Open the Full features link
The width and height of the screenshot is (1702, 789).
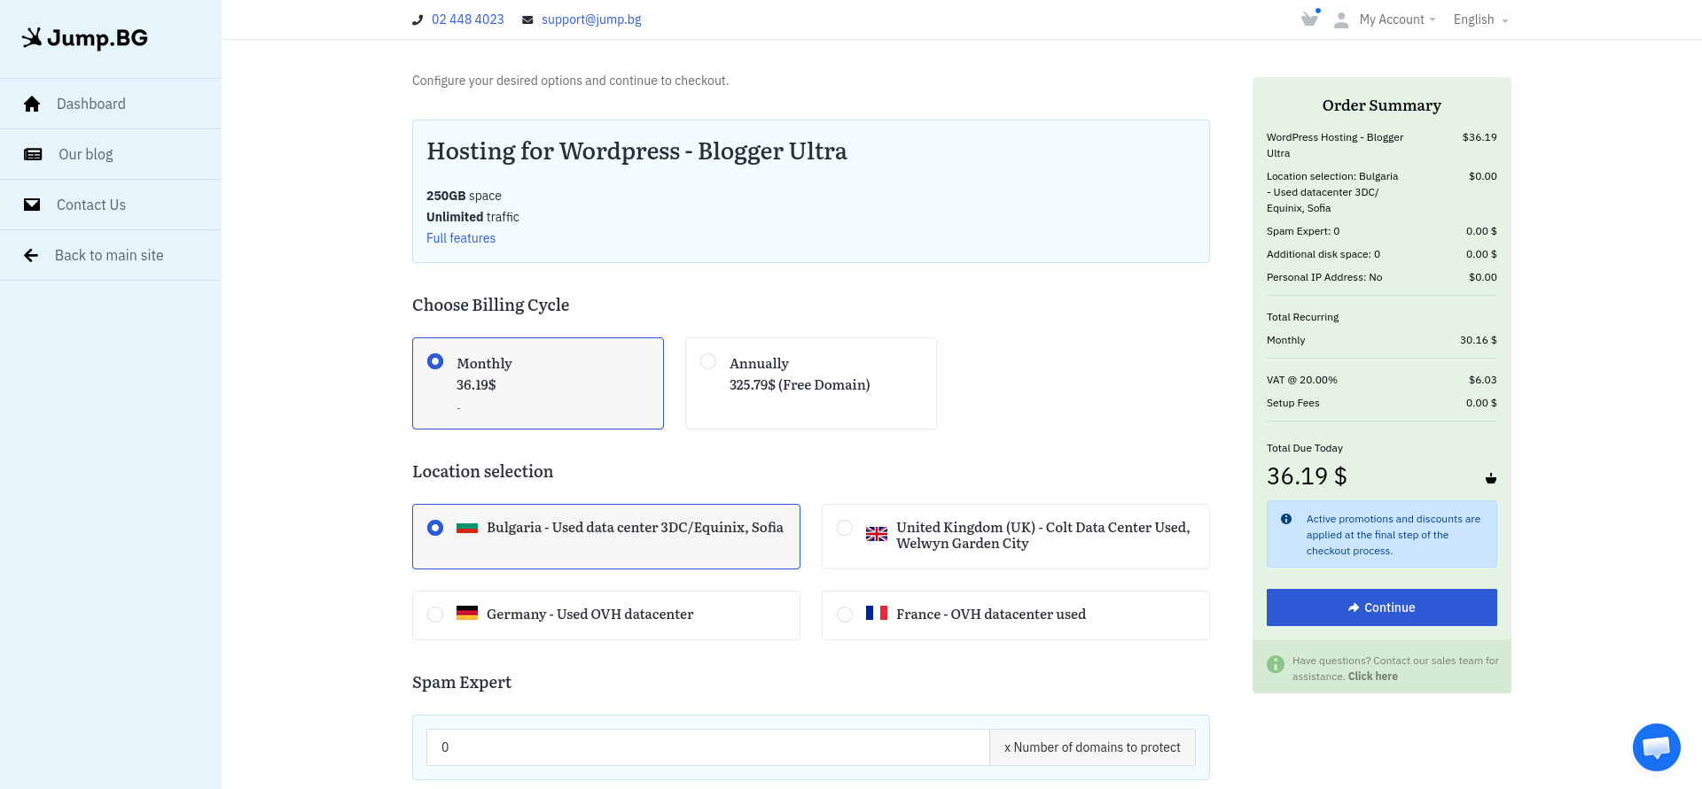(461, 238)
